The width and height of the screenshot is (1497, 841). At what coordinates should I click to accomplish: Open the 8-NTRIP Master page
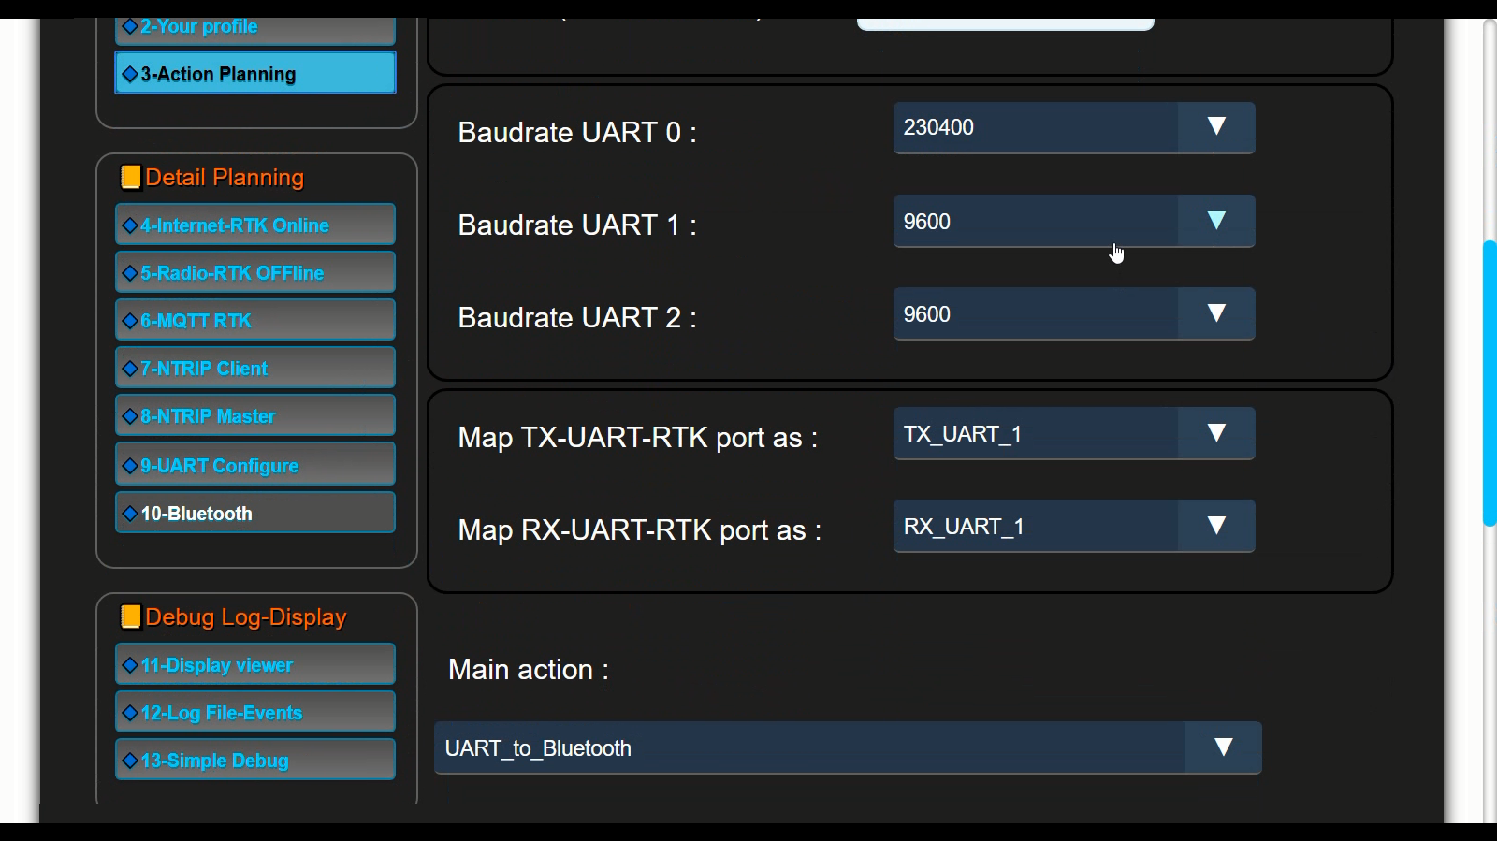click(255, 416)
